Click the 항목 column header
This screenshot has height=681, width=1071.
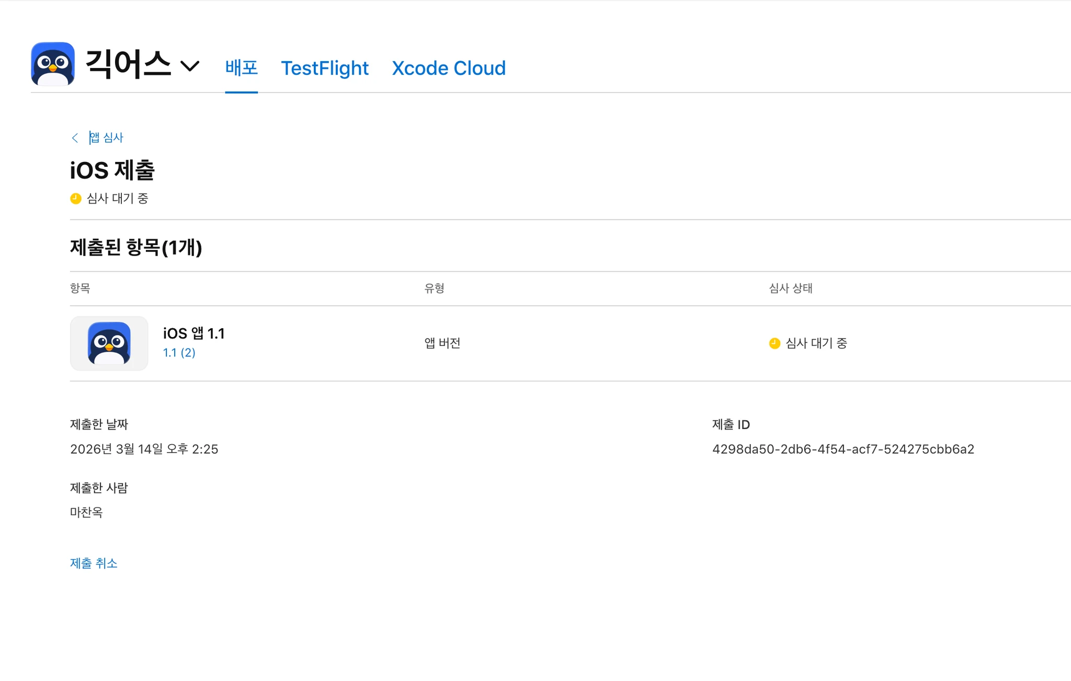[x=80, y=288]
